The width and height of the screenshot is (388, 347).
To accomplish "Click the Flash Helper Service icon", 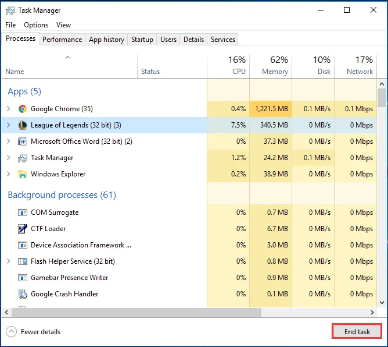I will (23, 261).
